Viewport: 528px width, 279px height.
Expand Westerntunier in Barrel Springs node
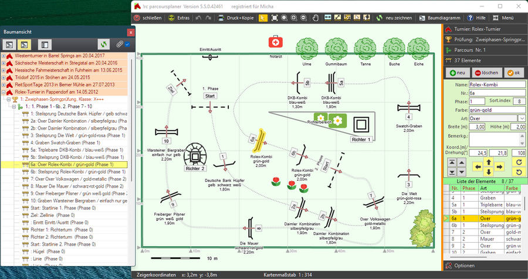pyautogui.click(x=4, y=56)
